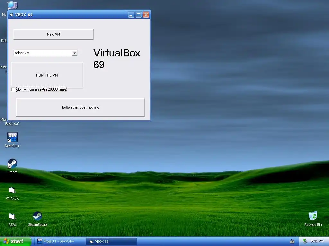The height and width of the screenshot is (246, 329).
Task: Open the Windows start menu
Action: click(x=15, y=242)
